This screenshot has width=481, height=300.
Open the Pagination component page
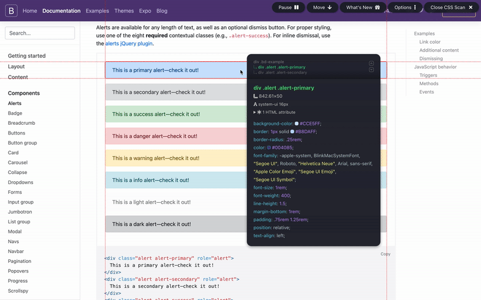[20, 261]
